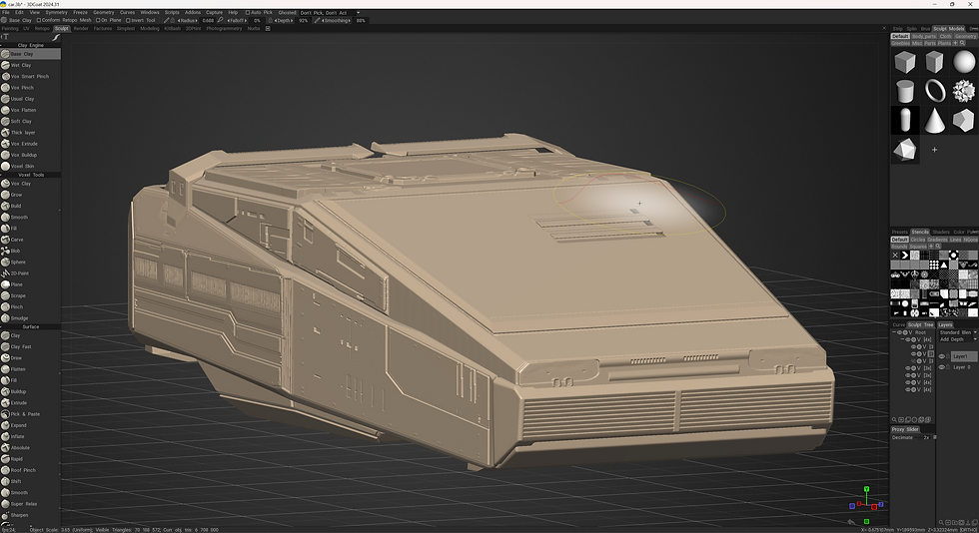
Task: Switch to the Retopo workspace tab
Action: (42, 29)
